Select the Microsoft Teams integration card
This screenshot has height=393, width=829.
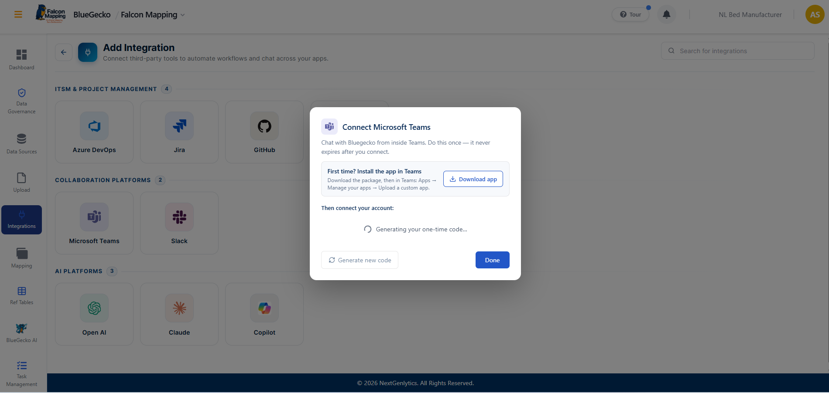pos(94,223)
